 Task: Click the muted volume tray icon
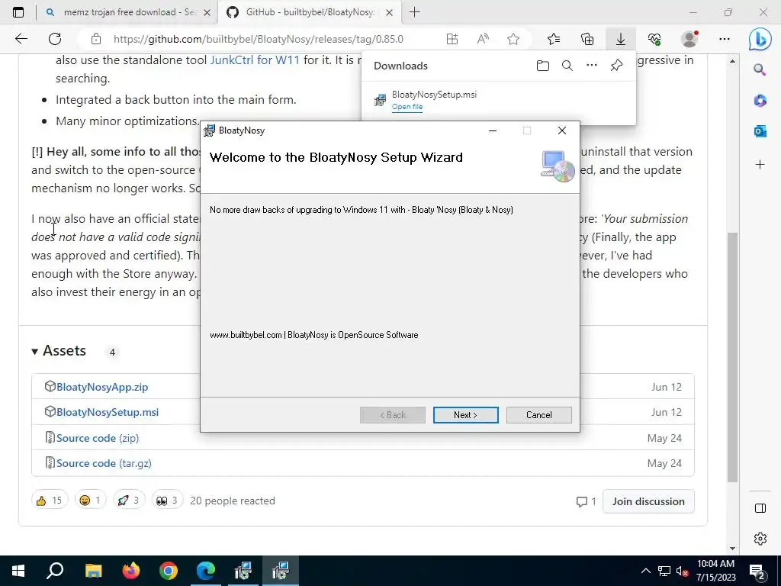[x=683, y=571]
